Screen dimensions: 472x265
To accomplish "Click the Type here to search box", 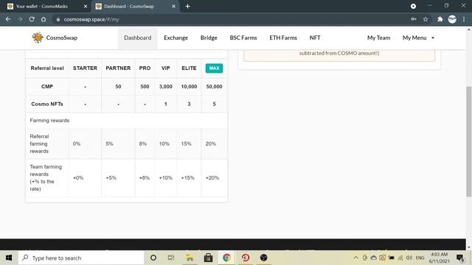I will (81, 258).
